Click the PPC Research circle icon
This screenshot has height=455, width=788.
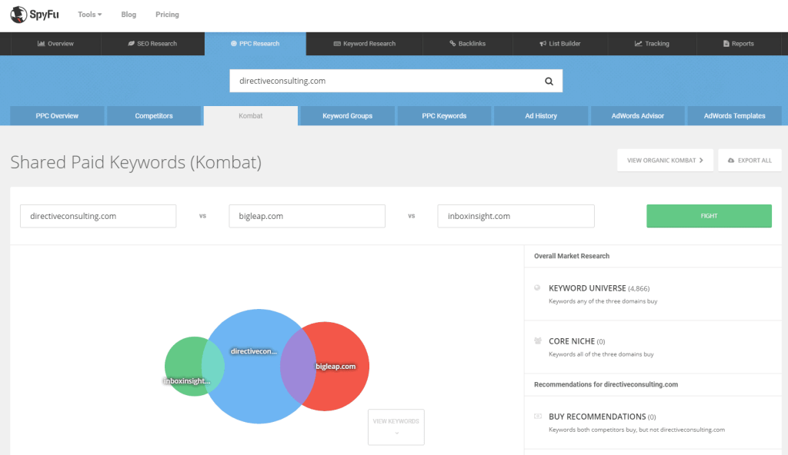pyautogui.click(x=234, y=44)
